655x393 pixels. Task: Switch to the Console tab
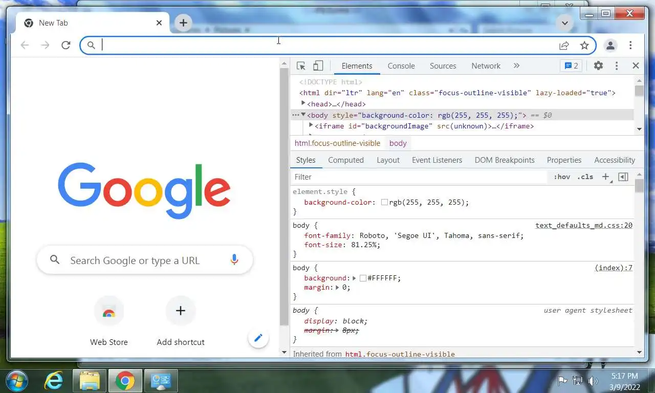pyautogui.click(x=401, y=65)
